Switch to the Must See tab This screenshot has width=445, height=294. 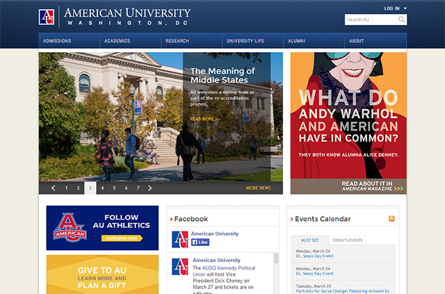point(309,240)
